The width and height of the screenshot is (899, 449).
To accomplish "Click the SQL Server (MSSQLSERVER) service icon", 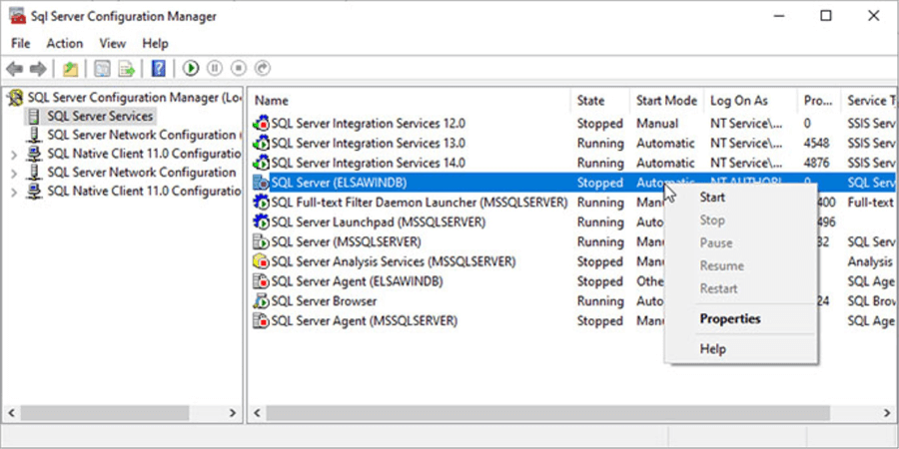I will pos(261,241).
